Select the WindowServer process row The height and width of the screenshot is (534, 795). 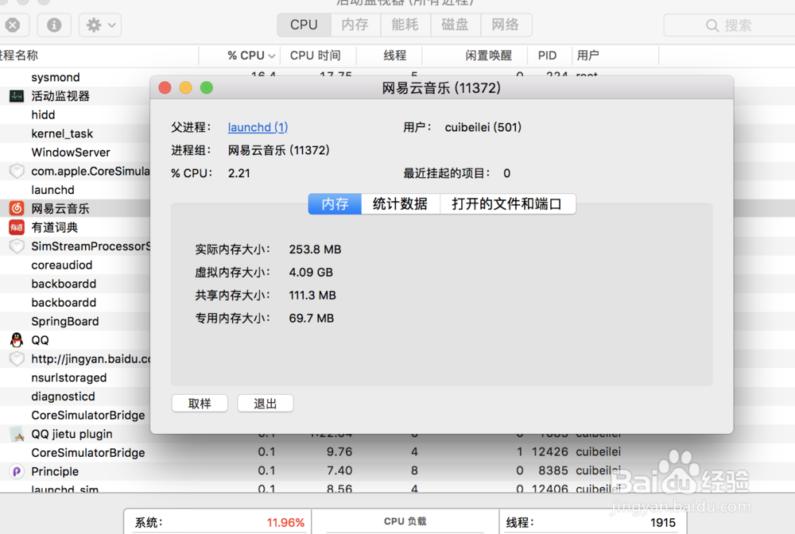pyautogui.click(x=75, y=152)
